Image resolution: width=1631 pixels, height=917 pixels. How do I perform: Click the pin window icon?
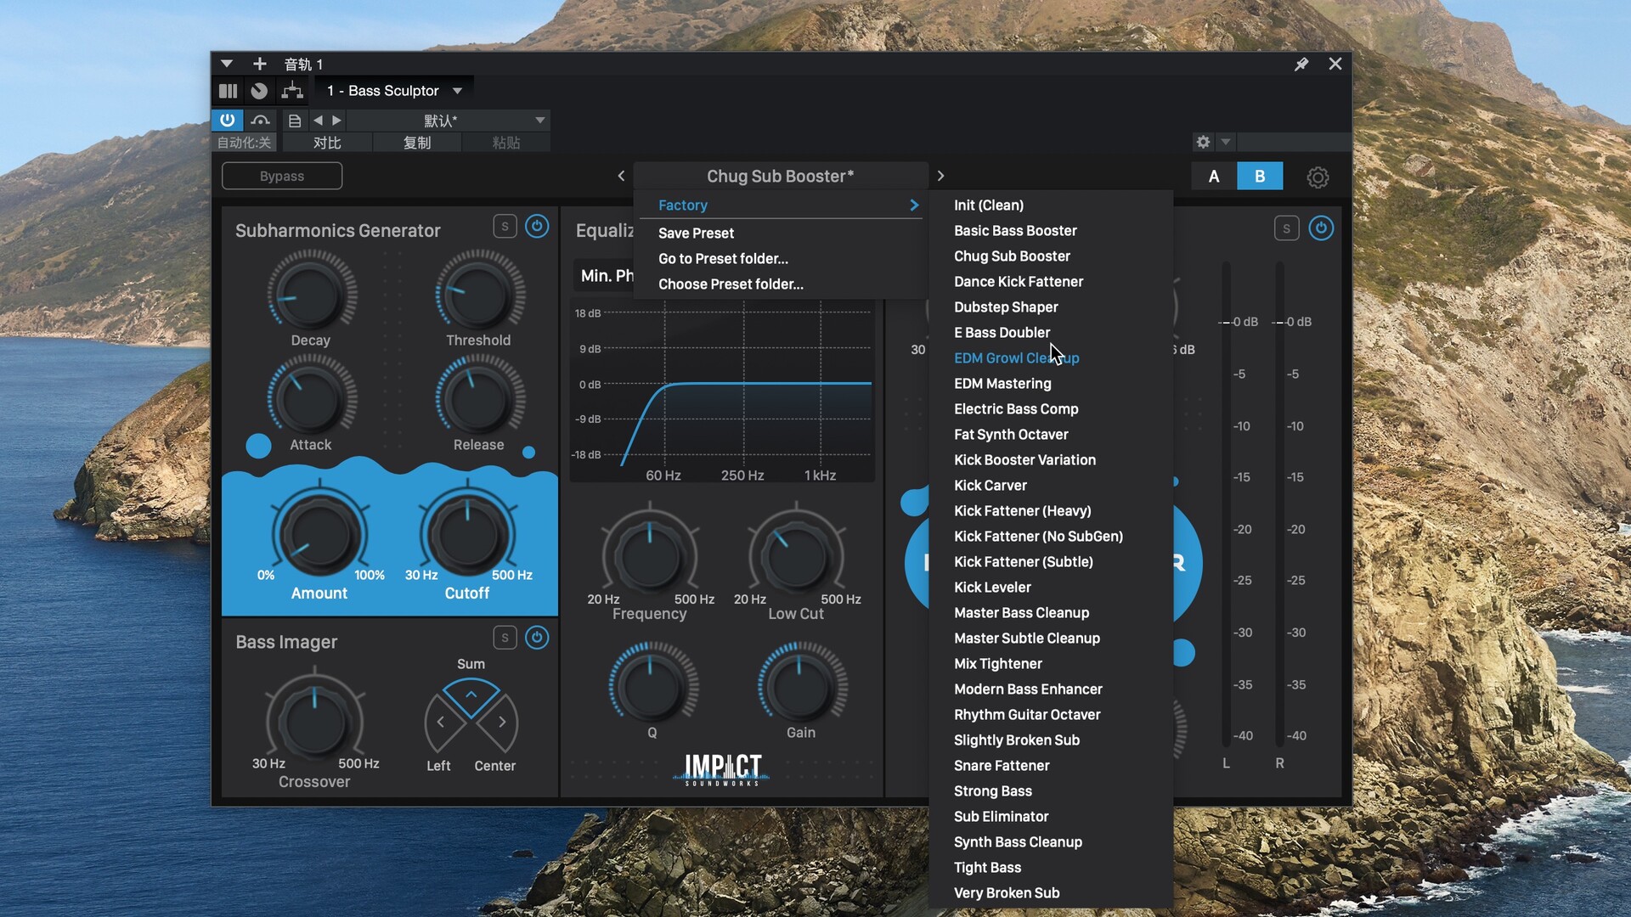pyautogui.click(x=1301, y=64)
